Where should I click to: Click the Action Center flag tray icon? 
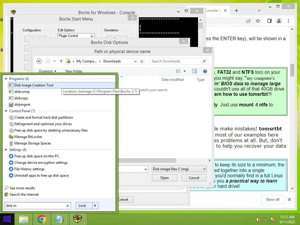tap(272, 219)
